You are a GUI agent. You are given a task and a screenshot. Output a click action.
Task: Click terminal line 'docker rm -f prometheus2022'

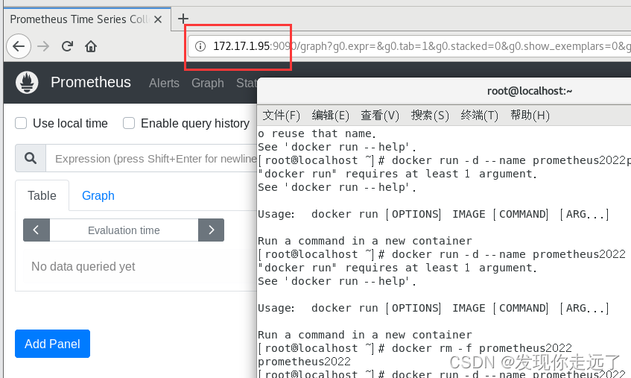click(x=482, y=348)
